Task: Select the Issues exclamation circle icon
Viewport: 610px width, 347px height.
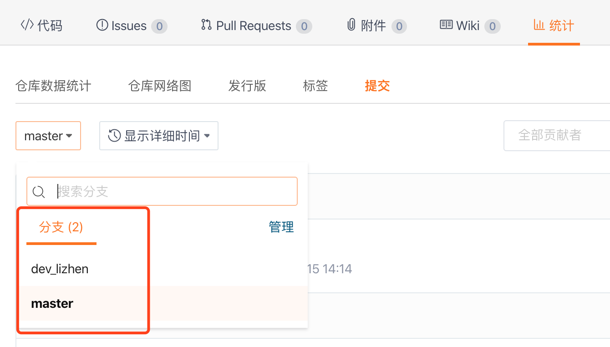Action: coord(101,26)
